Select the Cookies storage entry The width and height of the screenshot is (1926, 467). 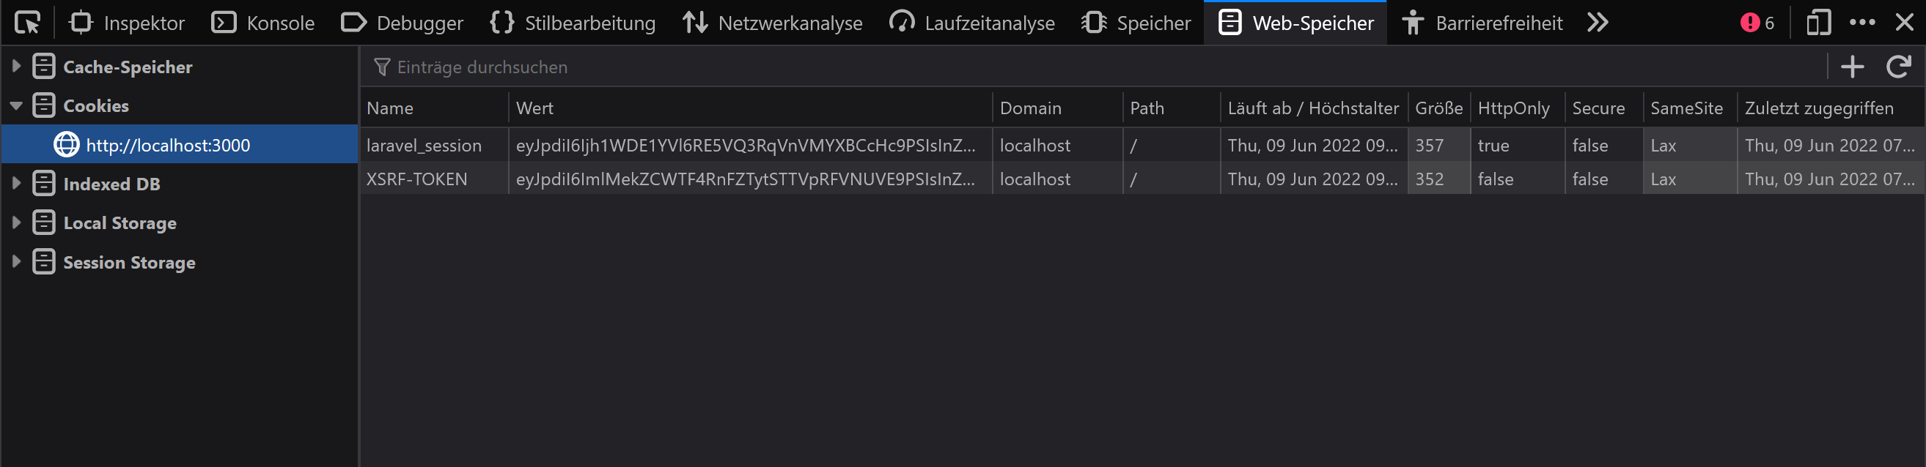click(x=96, y=106)
